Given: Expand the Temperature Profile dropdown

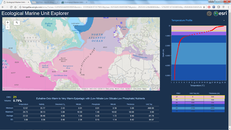Looking at the screenshot, I should pyautogui.click(x=224, y=20).
